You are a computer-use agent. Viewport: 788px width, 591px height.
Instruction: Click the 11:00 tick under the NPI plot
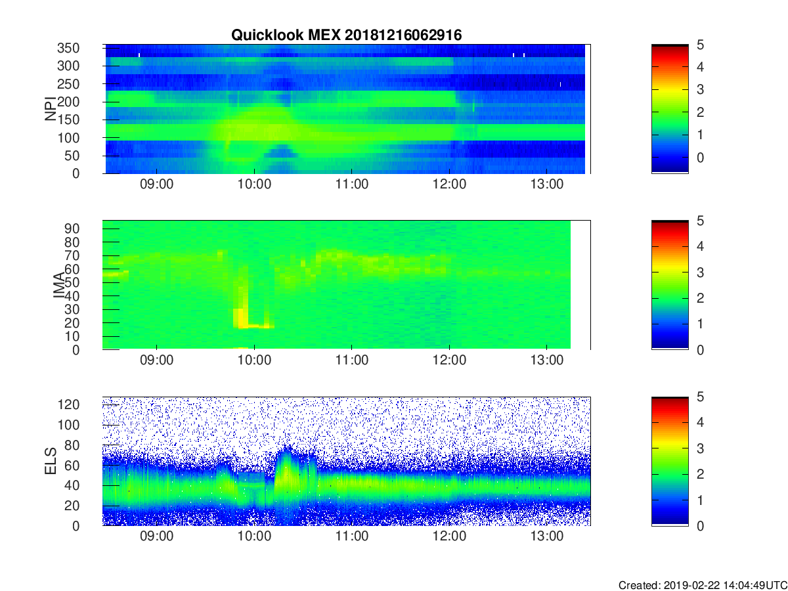[352, 185]
